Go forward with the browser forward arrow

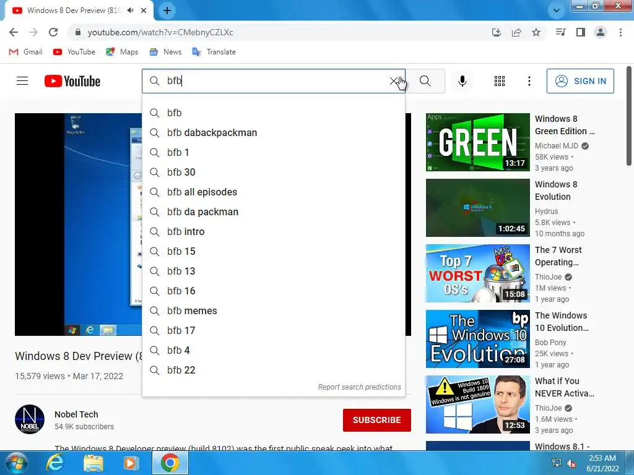33,32
